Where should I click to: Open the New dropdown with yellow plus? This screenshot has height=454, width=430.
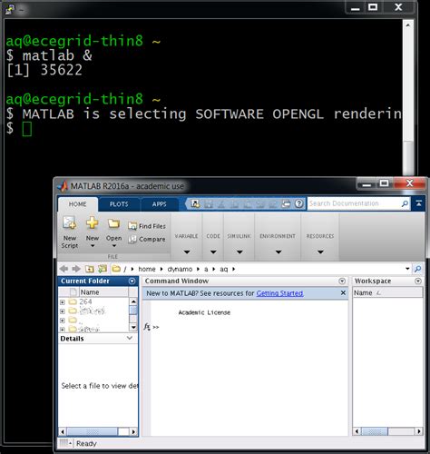(x=93, y=232)
